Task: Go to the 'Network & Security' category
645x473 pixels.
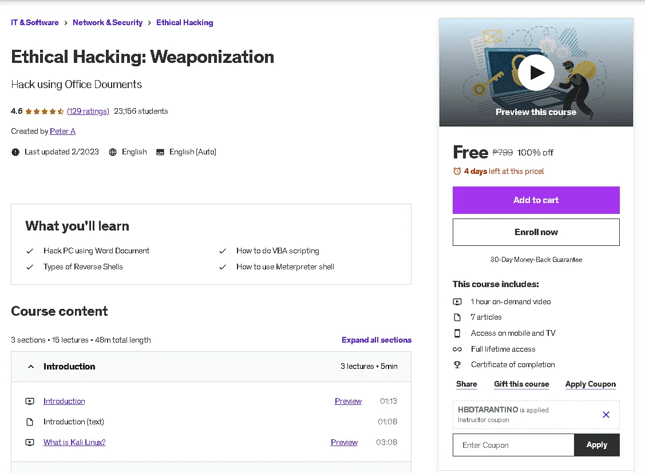Action: [x=108, y=23]
